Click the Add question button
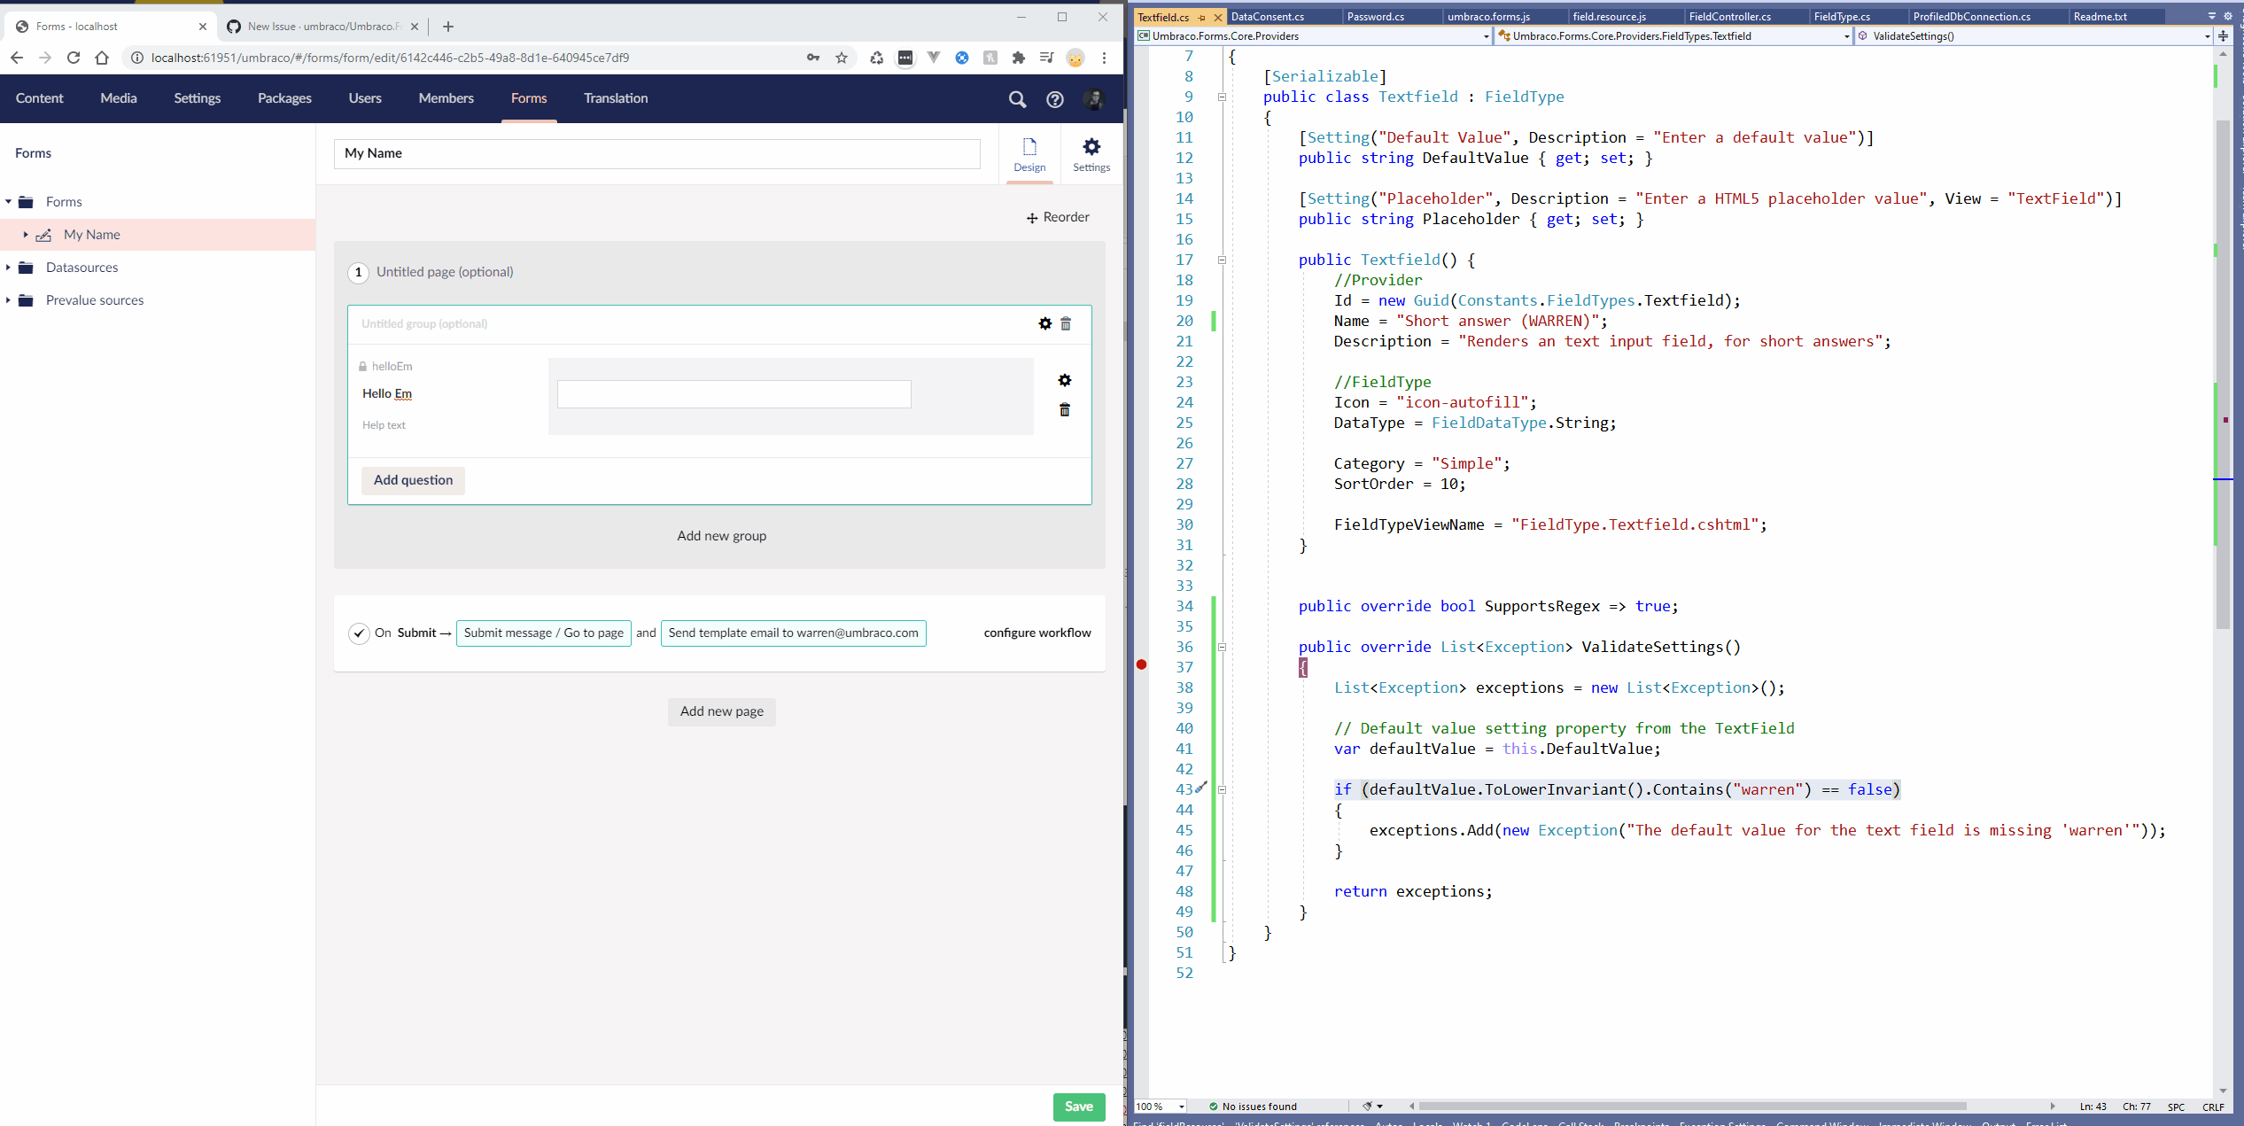2244x1126 pixels. click(412, 480)
